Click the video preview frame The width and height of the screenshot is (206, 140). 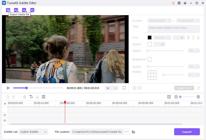(65, 49)
